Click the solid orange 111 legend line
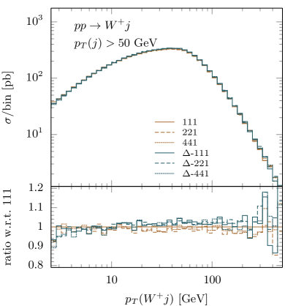The height and width of the screenshot is (306, 285). [164, 122]
